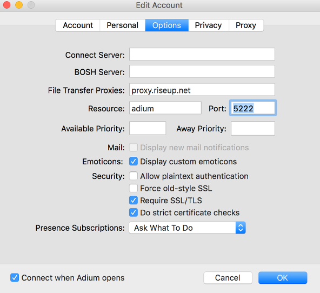Disable Display custom emoticons checkbox

pyautogui.click(x=134, y=162)
